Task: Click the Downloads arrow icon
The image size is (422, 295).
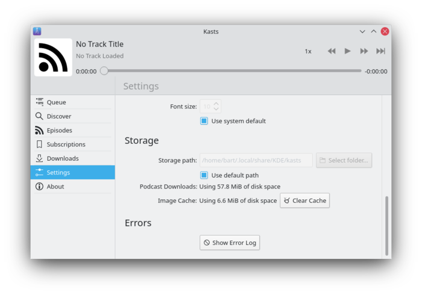Action: [39, 158]
